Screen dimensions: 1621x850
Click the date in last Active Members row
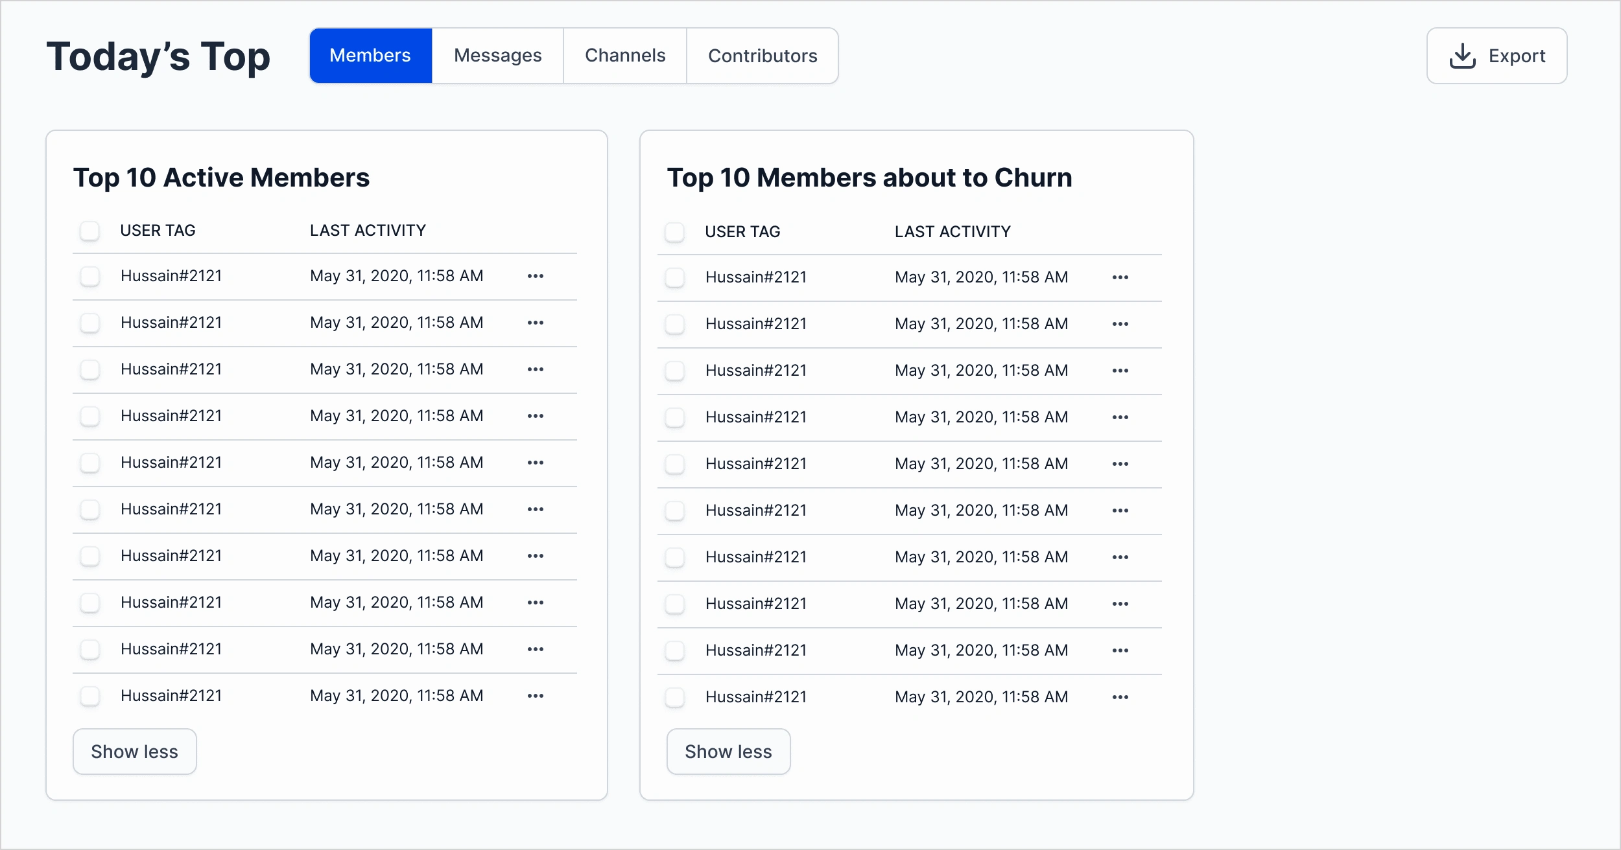click(x=396, y=696)
